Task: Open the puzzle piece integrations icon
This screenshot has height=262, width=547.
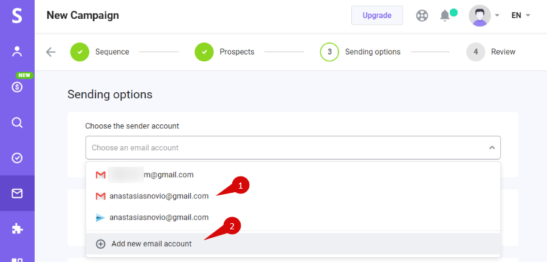Action: pyautogui.click(x=17, y=229)
